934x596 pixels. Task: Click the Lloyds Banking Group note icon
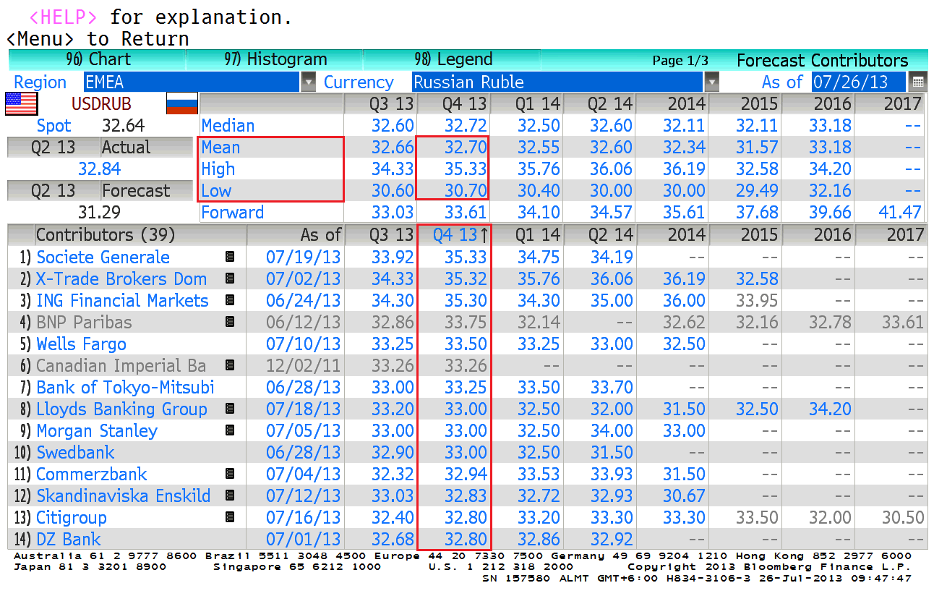click(x=230, y=409)
